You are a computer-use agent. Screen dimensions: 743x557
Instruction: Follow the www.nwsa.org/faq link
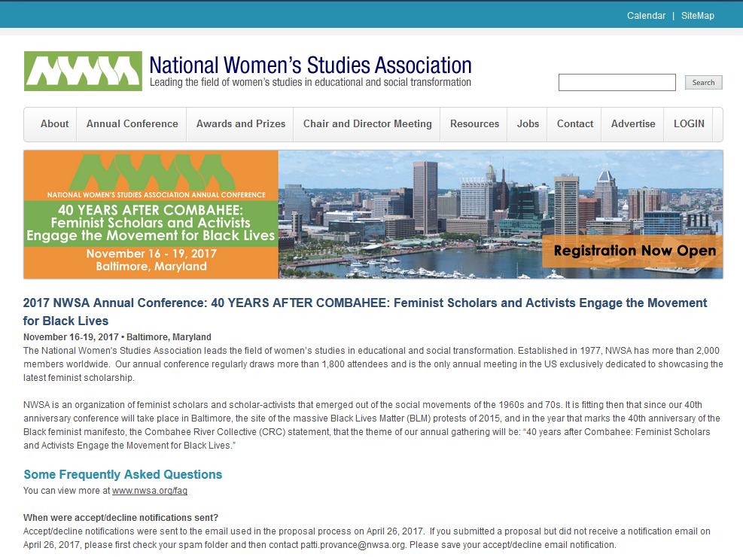[150, 491]
